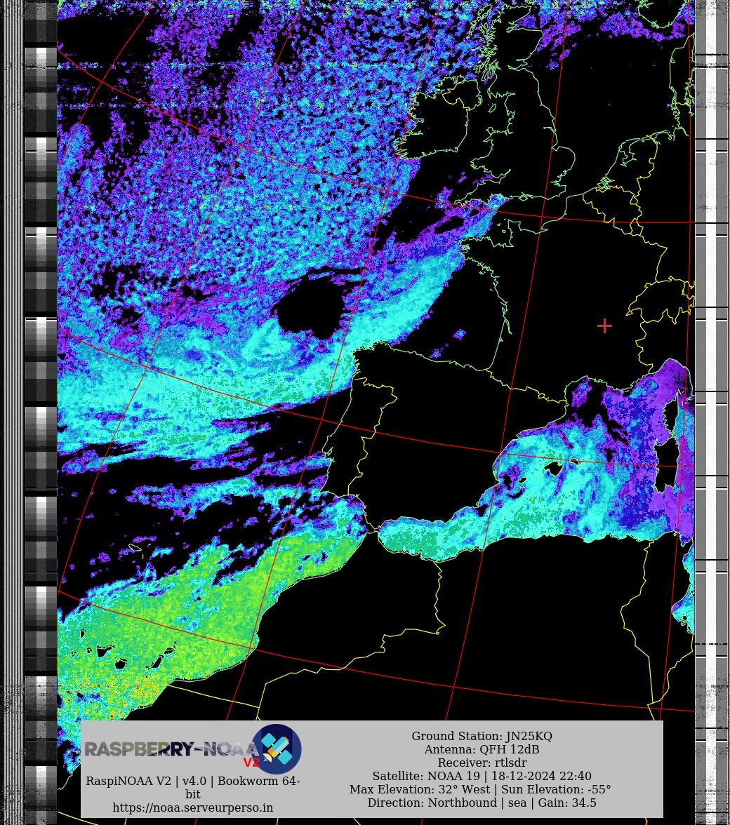The height and width of the screenshot is (825, 730).
Task: Click the Ground Station JN25KQ text
Action: click(482, 736)
